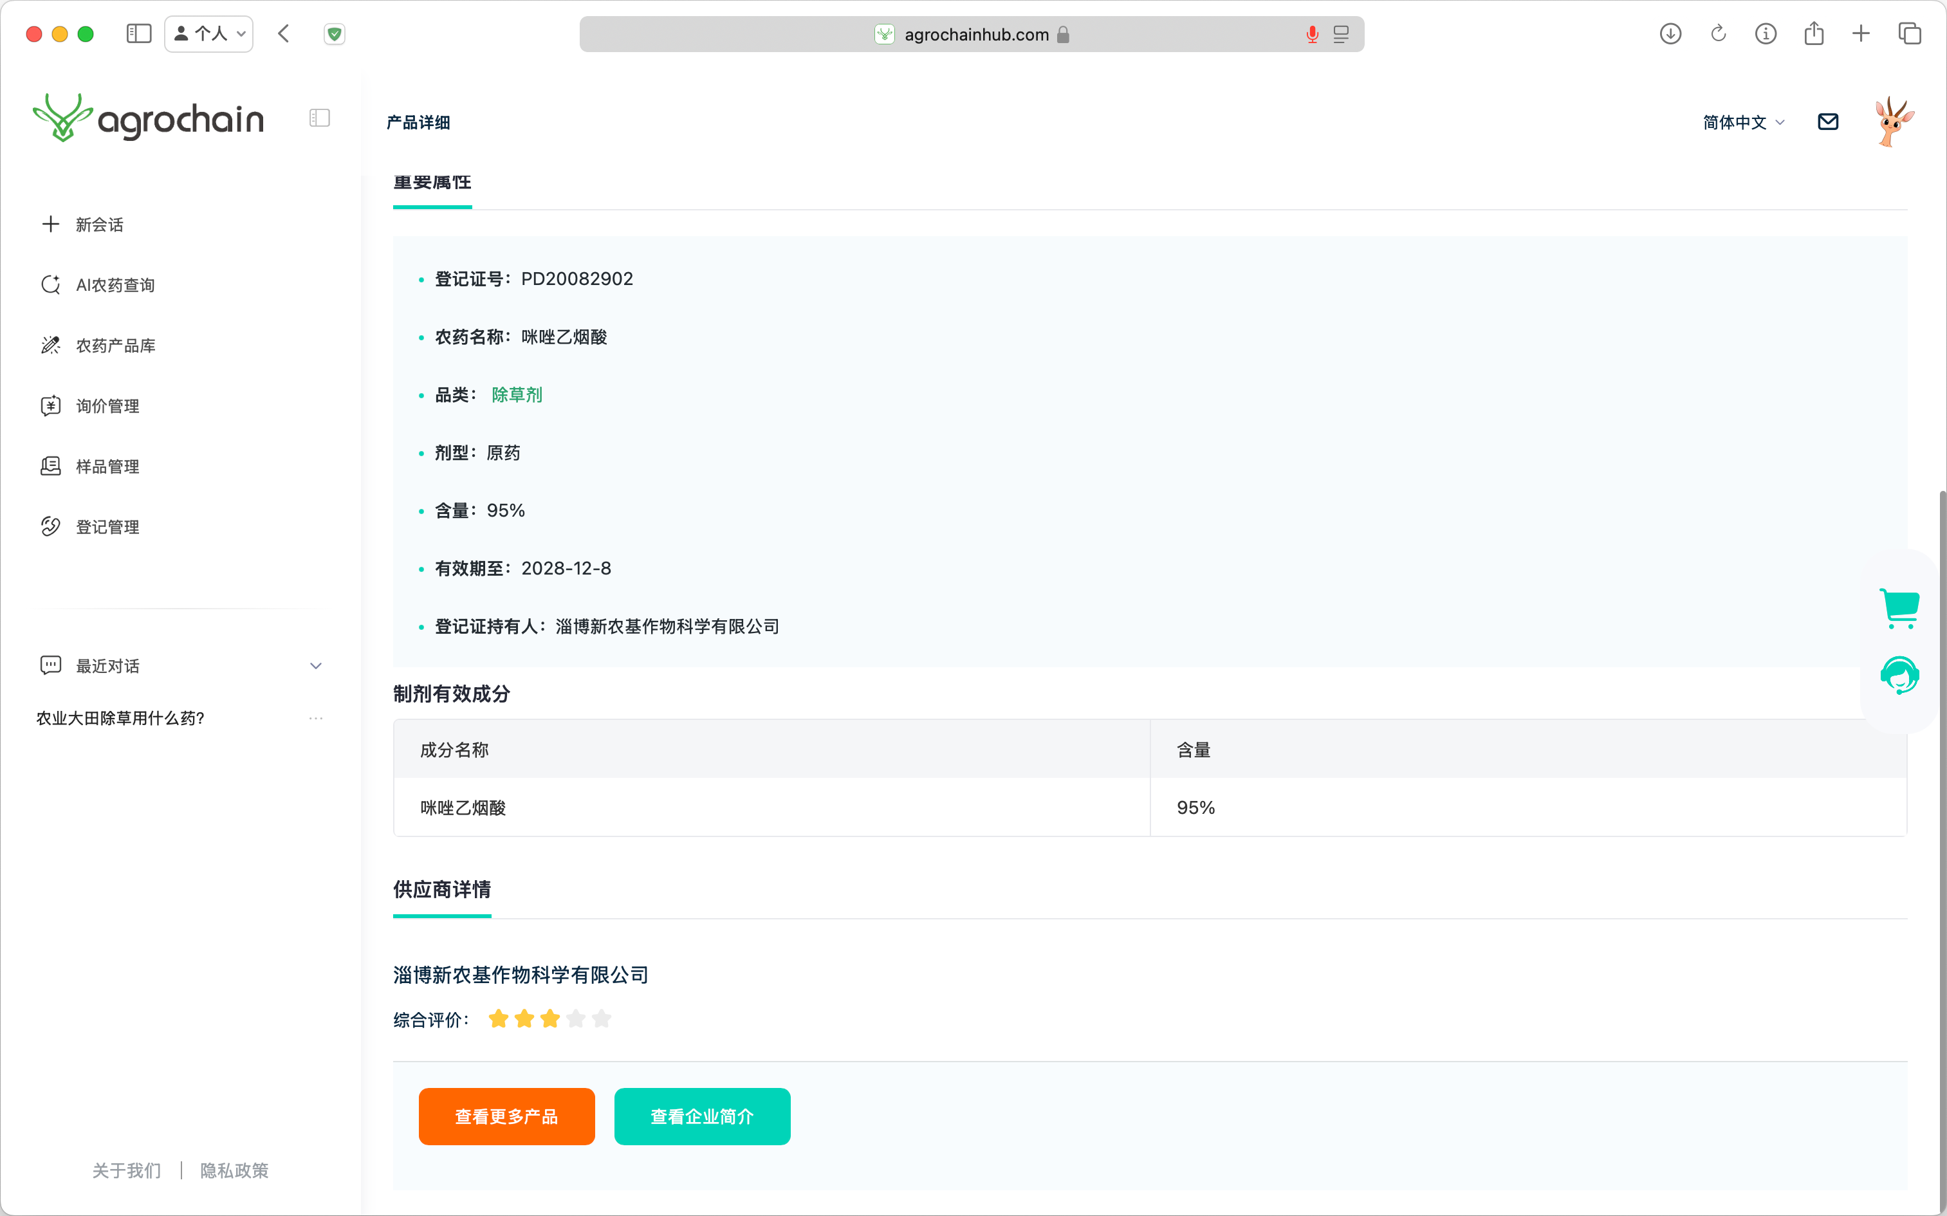This screenshot has height=1216, width=1947.
Task: Click AI农药查询 sidebar item
Action: tap(115, 284)
